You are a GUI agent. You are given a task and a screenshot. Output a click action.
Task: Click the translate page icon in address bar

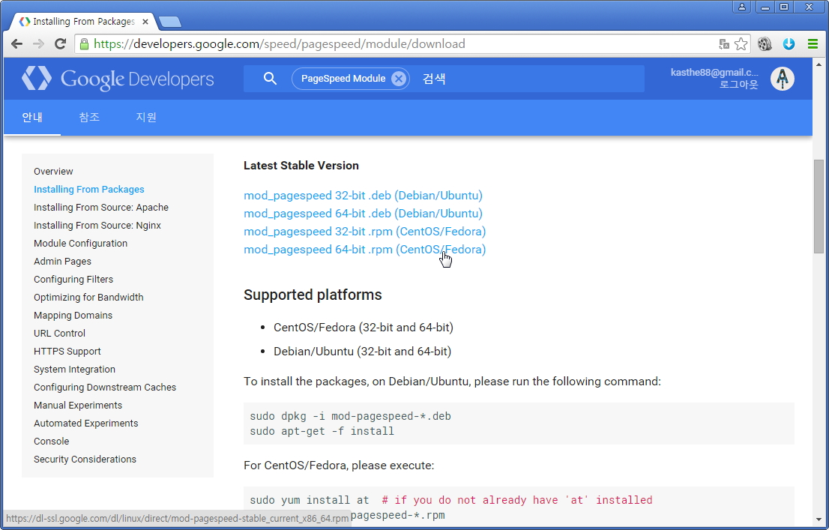pos(724,44)
